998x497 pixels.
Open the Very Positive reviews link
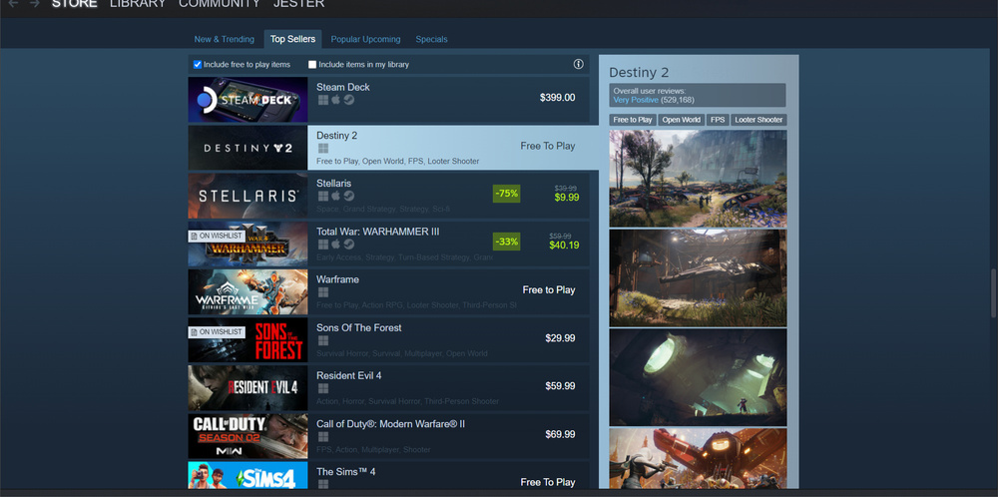pos(636,100)
